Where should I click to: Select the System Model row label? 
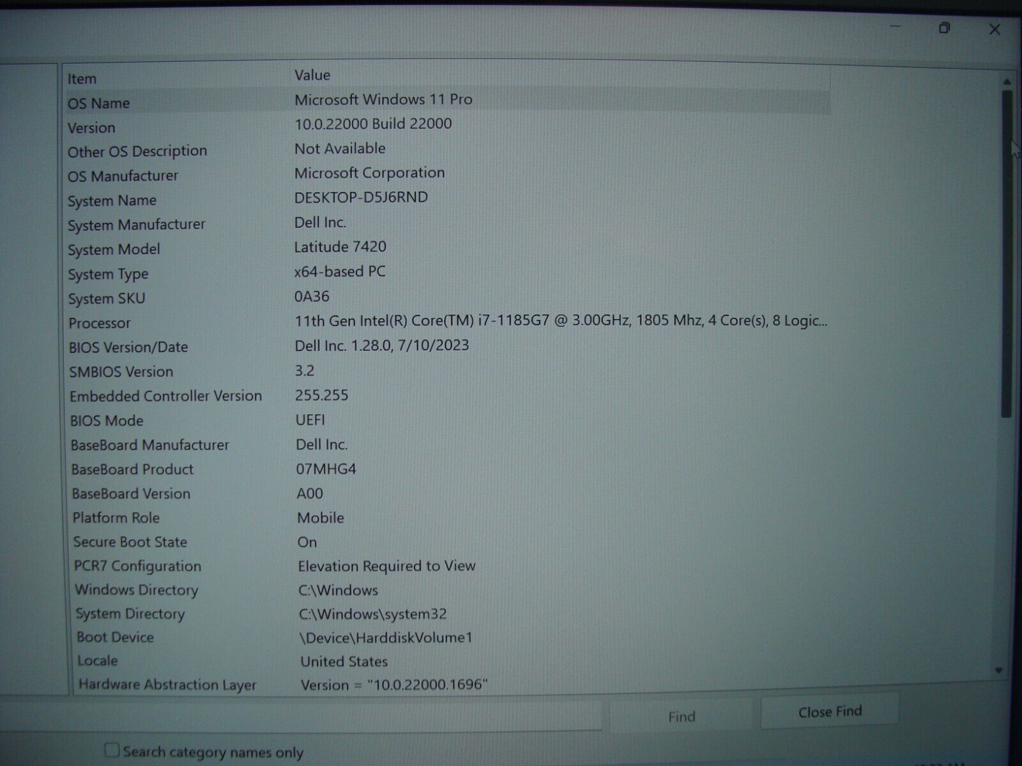click(114, 250)
